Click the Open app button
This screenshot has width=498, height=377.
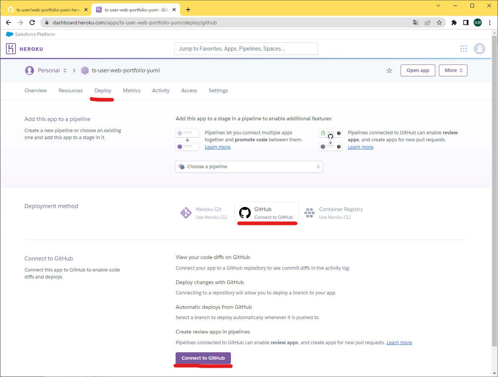[418, 70]
